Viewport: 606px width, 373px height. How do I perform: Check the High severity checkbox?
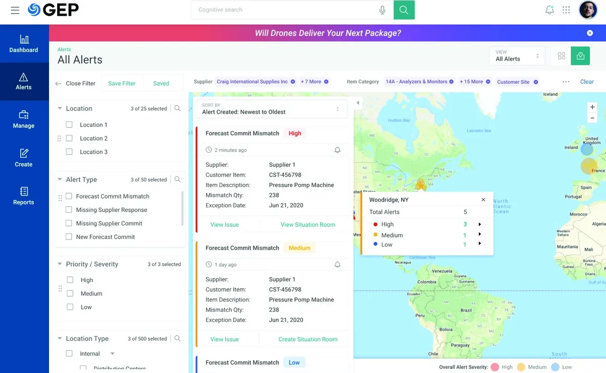70,279
